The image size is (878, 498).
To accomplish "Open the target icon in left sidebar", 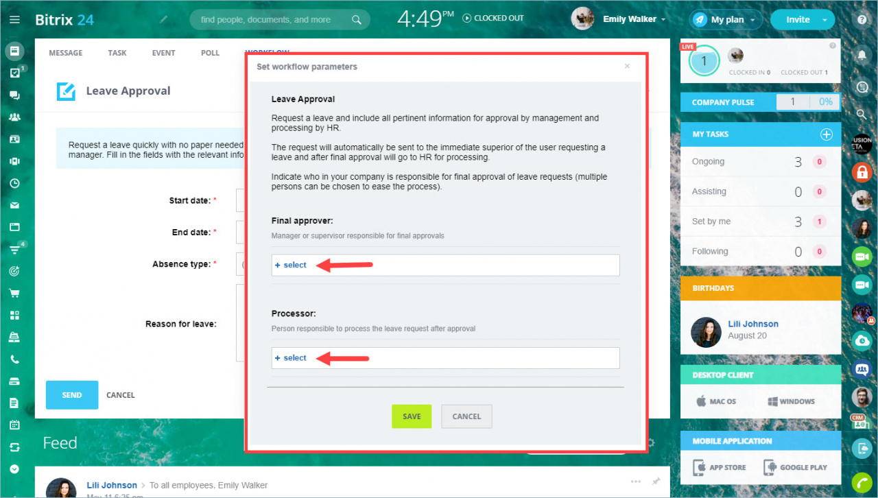I will coord(14,271).
